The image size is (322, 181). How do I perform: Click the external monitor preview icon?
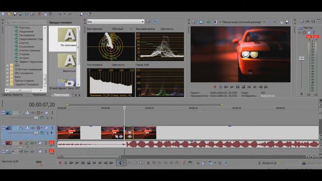201,22
